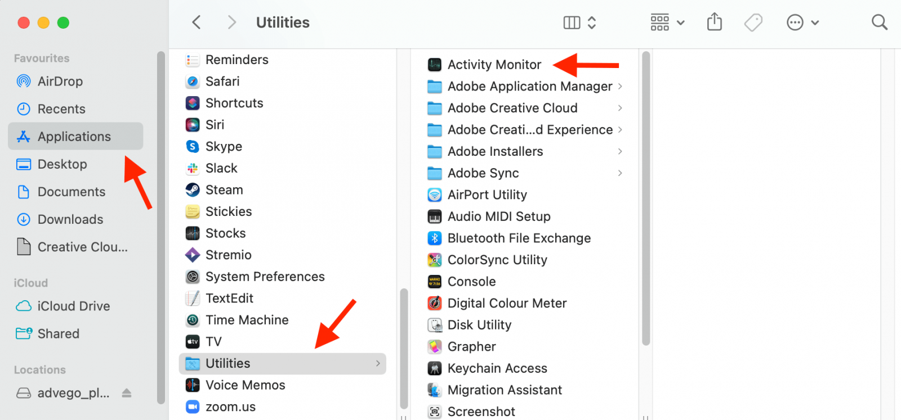
Task: Click the Keychain Access icon
Action: coord(434,368)
